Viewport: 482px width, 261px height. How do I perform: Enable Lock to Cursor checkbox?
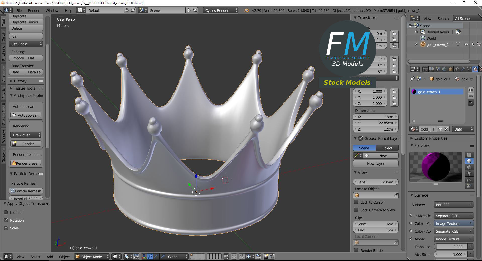pyautogui.click(x=356, y=202)
